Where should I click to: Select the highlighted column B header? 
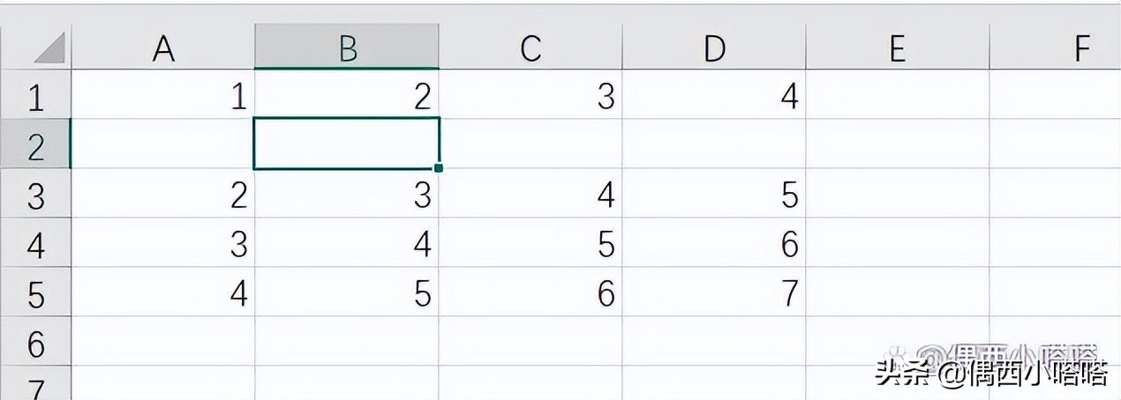[347, 49]
